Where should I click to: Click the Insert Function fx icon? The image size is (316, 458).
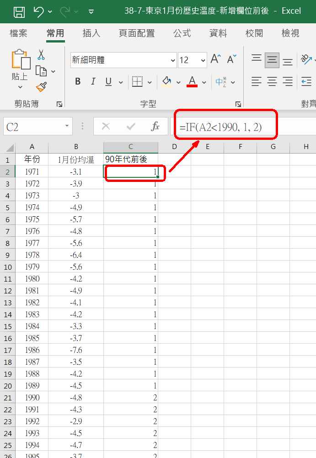point(155,127)
